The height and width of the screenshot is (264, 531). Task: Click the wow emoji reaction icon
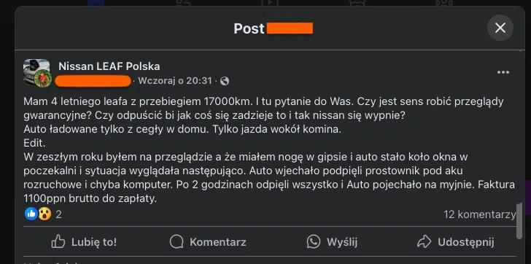pos(44,214)
